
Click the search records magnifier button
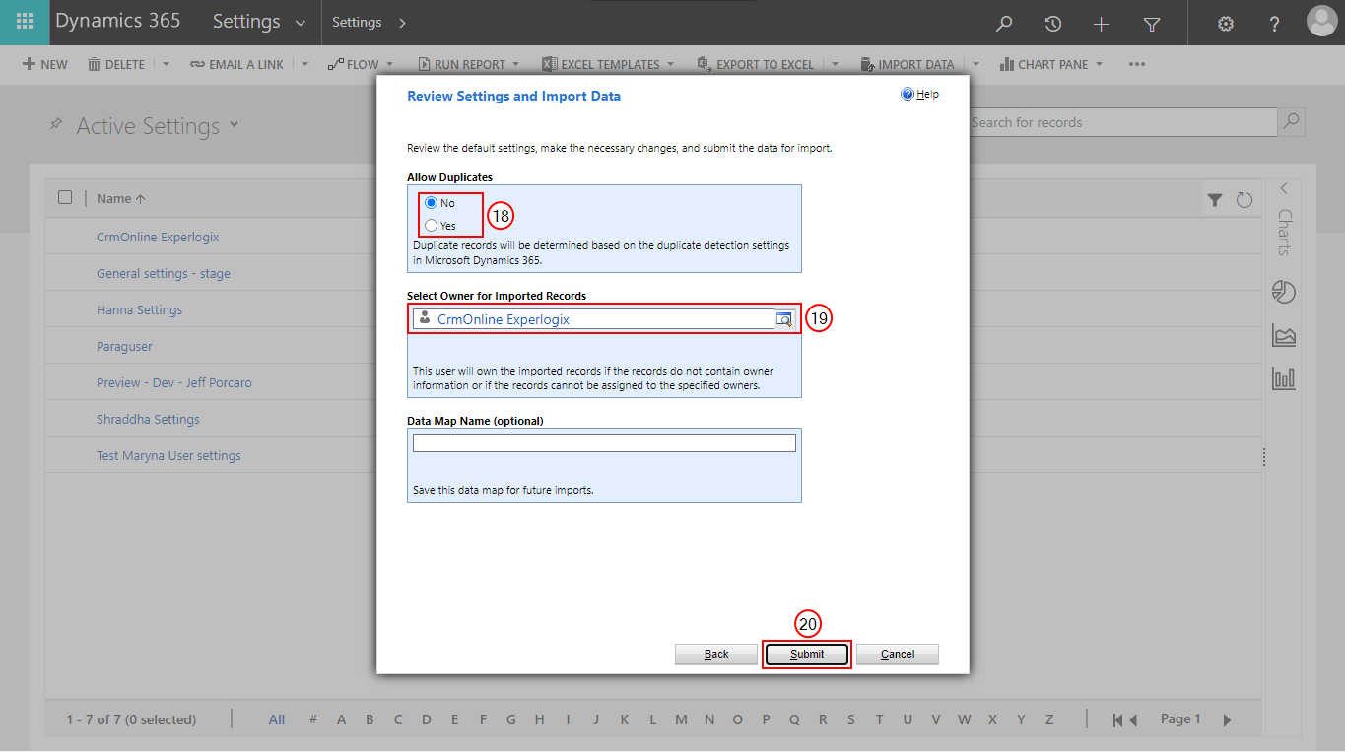(1291, 122)
